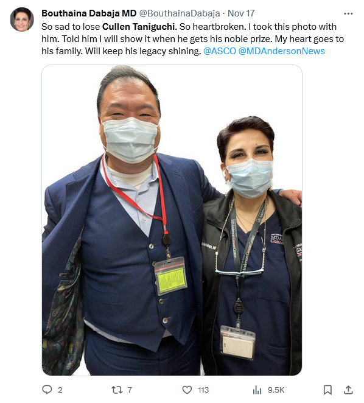Click the repost count 7
Image resolution: width=364 pixels, height=403 pixels.
click(x=130, y=390)
